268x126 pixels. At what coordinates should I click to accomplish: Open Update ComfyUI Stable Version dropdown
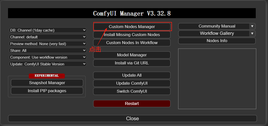48,64
